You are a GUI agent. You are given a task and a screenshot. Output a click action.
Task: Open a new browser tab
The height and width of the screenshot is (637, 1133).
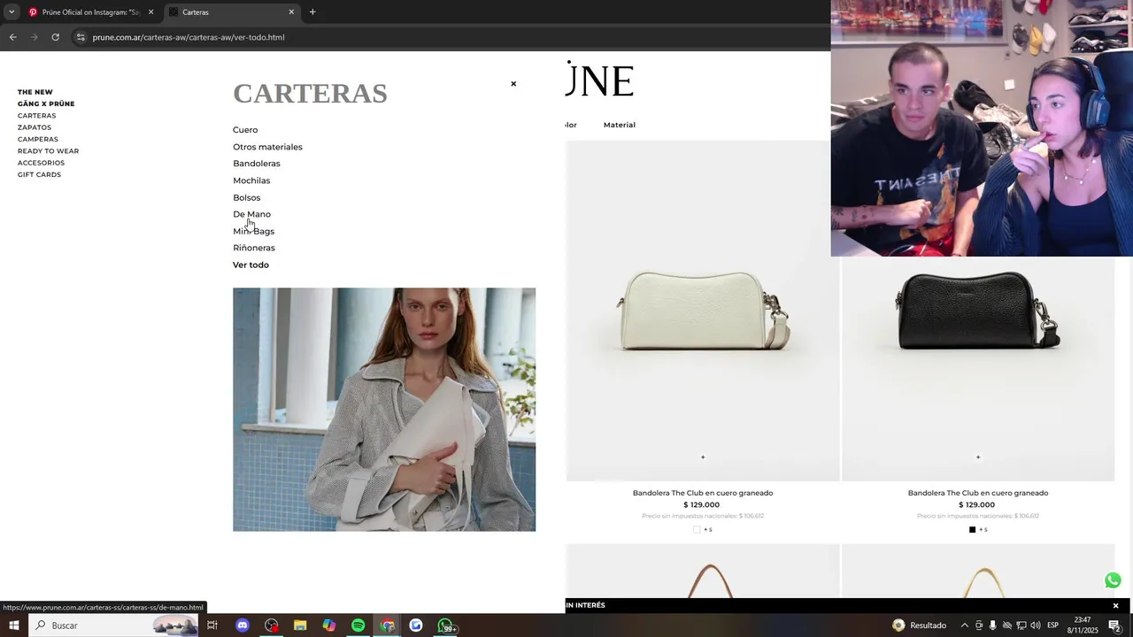[312, 12]
